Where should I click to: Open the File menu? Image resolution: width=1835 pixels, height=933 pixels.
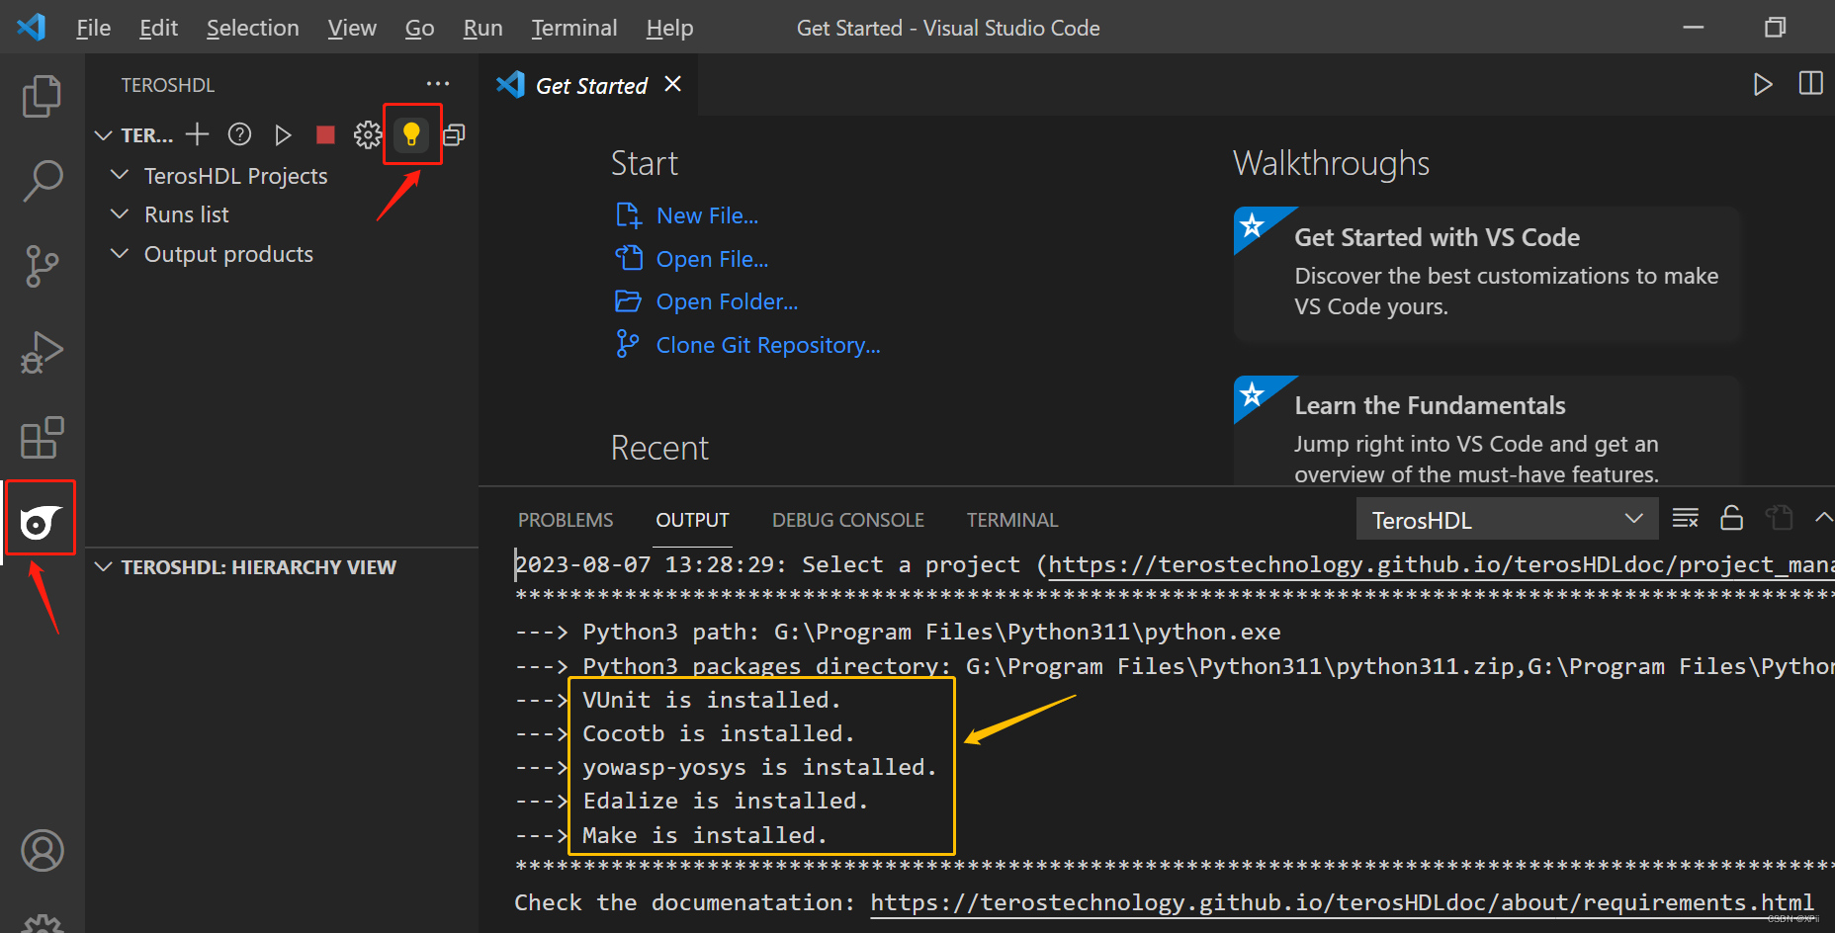click(x=93, y=28)
